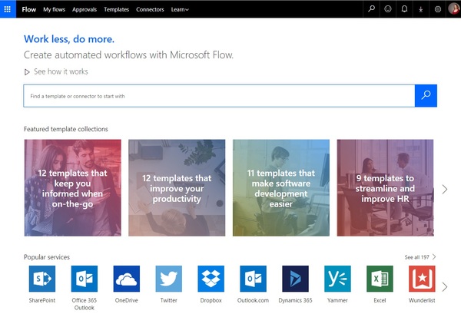Viewport: 461px width, 314px height.
Task: Open the Dropbox service icon
Action: point(211,279)
